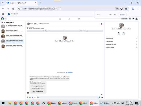141x106 pixels.
Task: Open Aaron House for Rent conversation
Action: pyautogui.click(x=12, y=46)
